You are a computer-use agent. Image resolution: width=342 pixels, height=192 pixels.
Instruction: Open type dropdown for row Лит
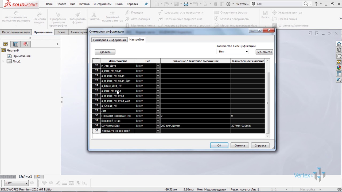158,111
